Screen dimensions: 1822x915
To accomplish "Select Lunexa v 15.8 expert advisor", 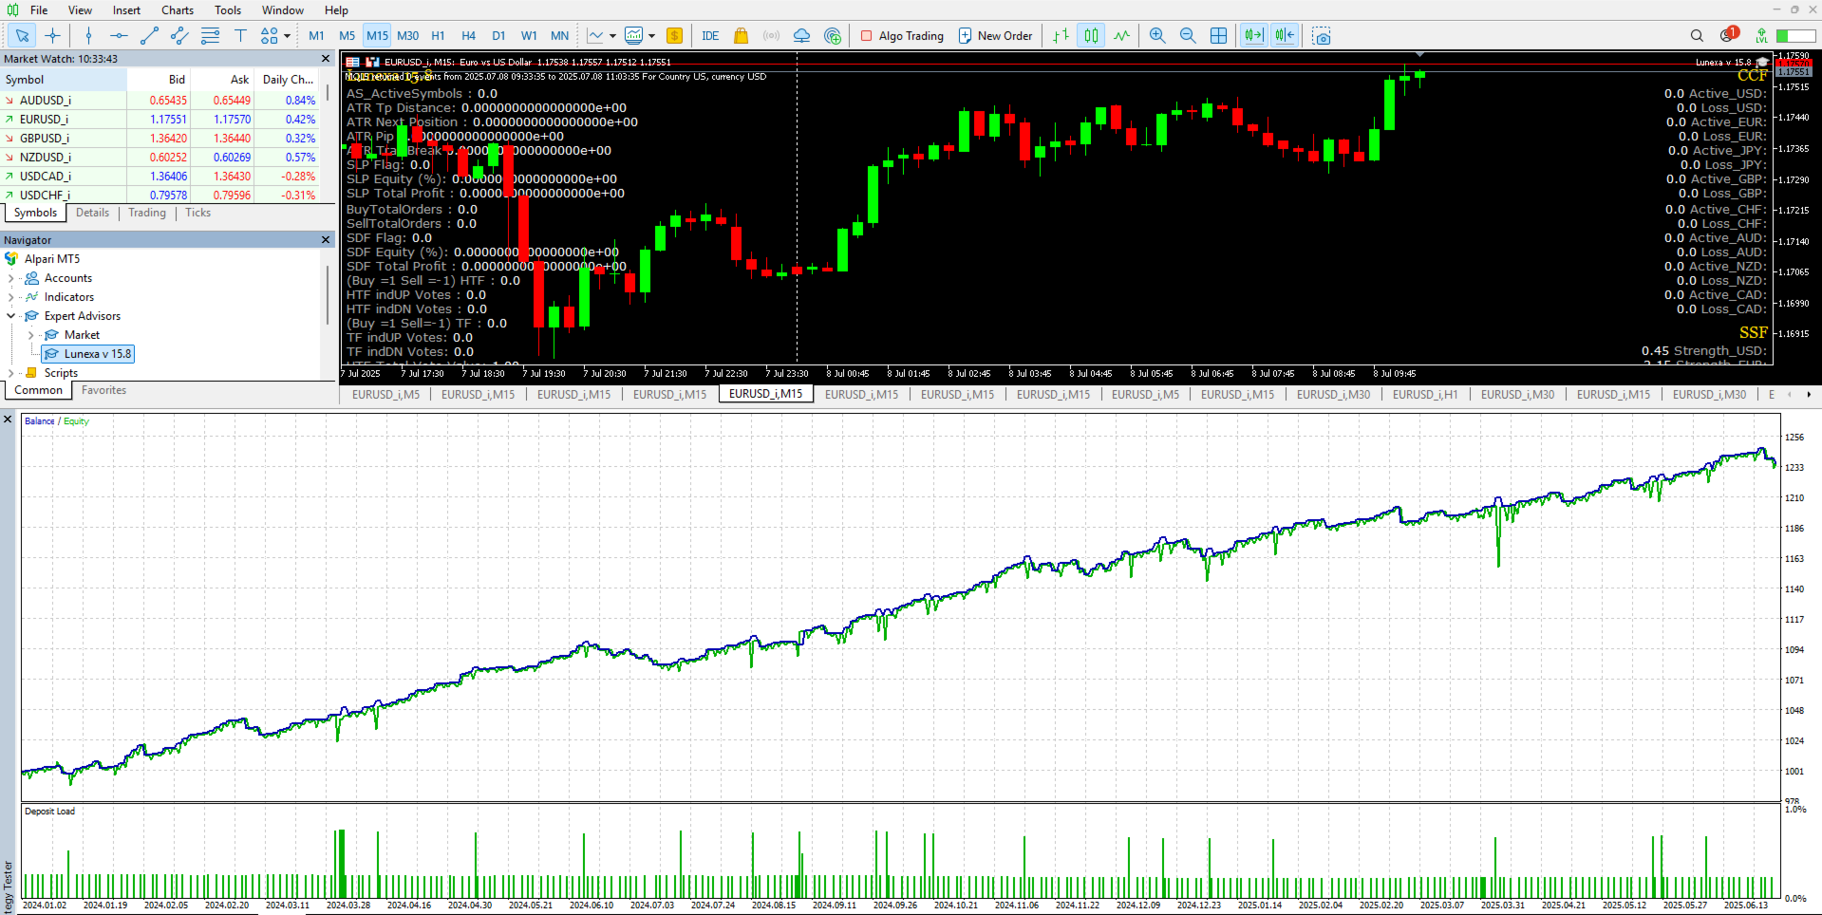I will pyautogui.click(x=89, y=354).
